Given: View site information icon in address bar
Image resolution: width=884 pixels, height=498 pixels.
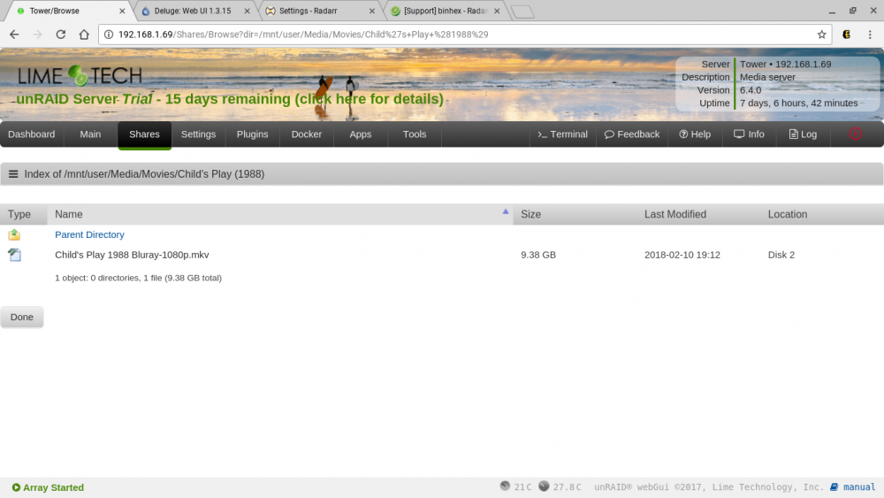Looking at the screenshot, I should pos(109,34).
